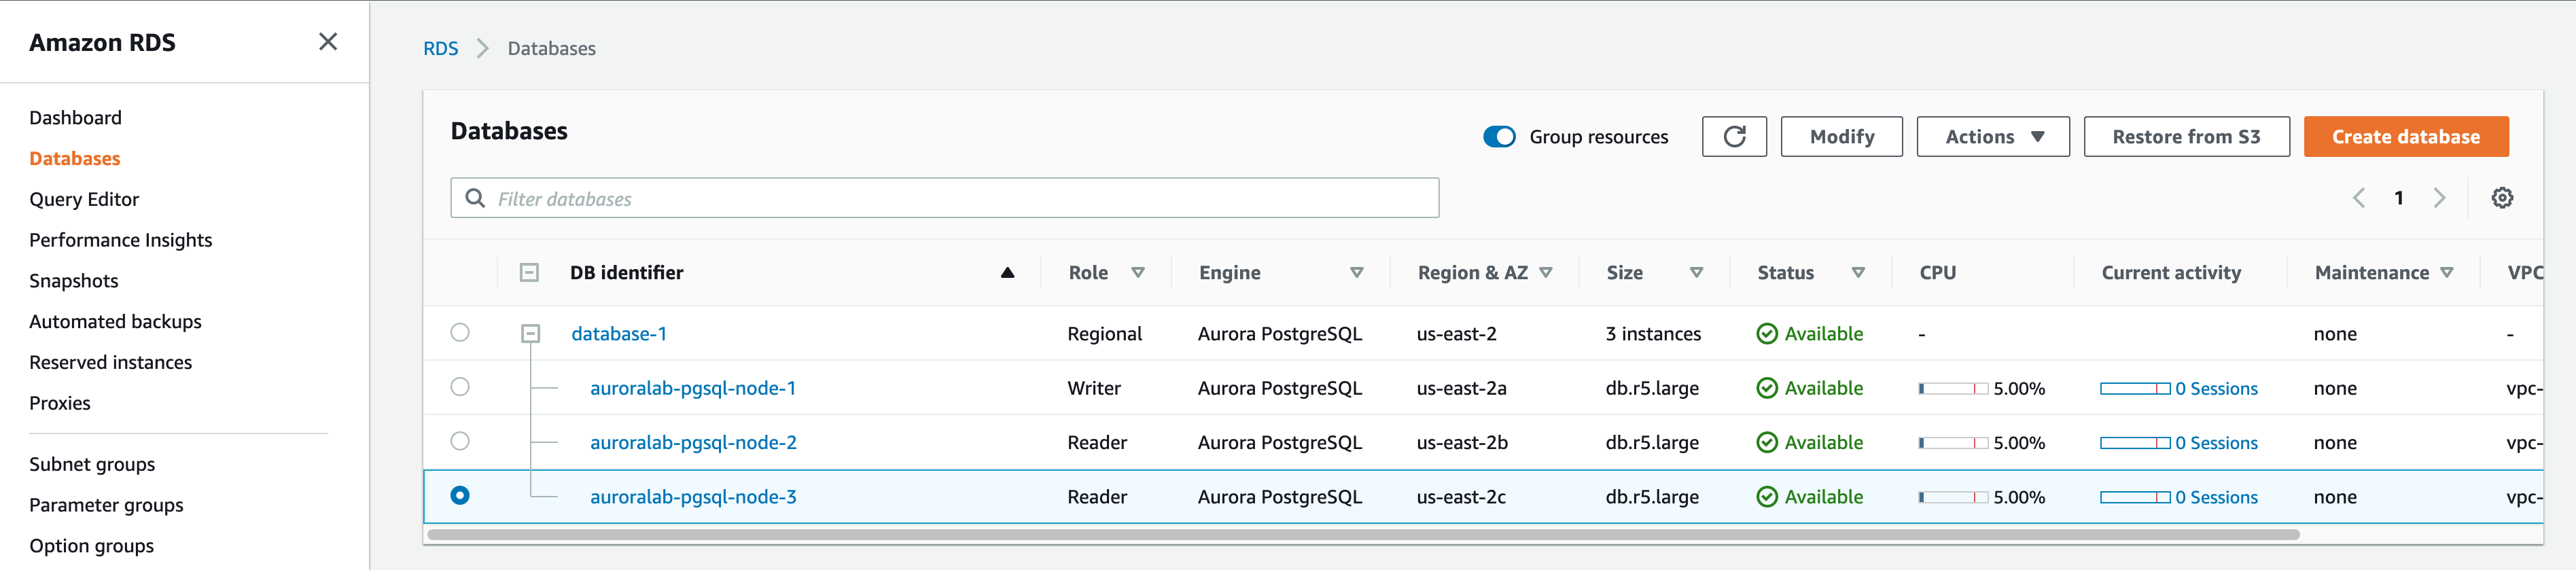Go to next page arrow
The width and height of the screenshot is (2576, 570).
coord(2439,198)
